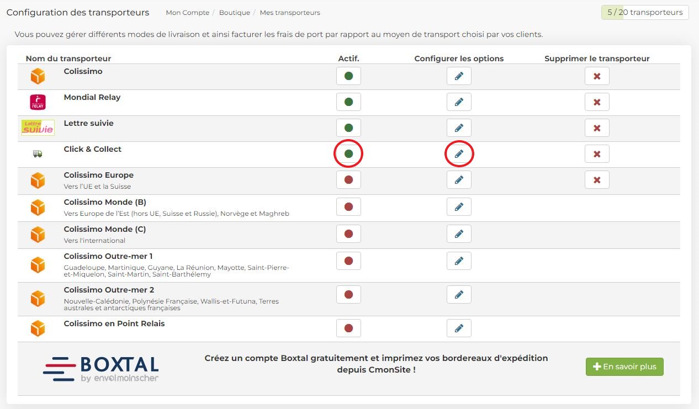Viewport: 699px width, 409px height.
Task: Edit Colissimo Outre-mer 2 options
Action: pos(459,295)
